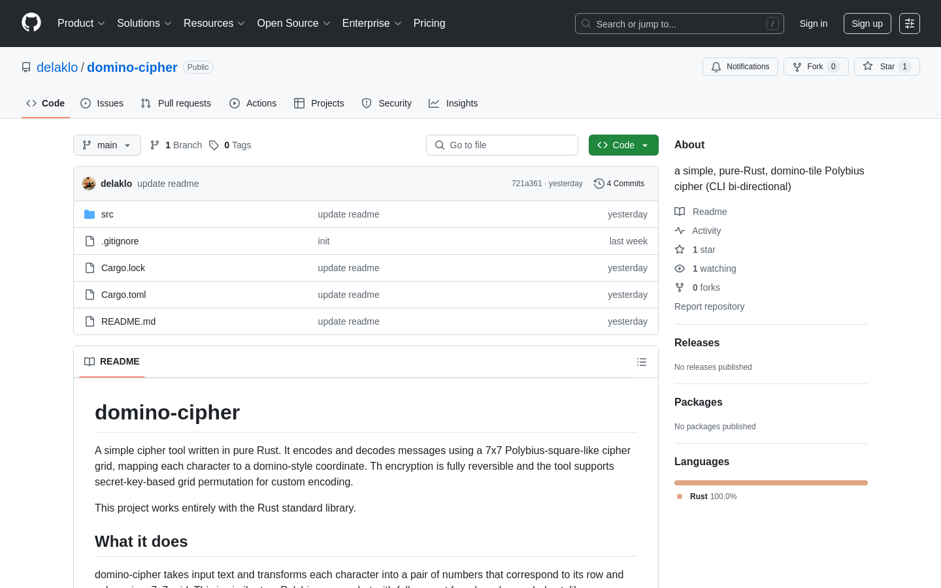Screen dimensions: 941x588
Task: Switch to the Issues tab
Action: [102, 103]
